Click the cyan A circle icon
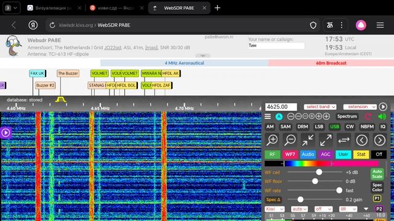Screen dimensions: 394x221 (x=279, y=117)
